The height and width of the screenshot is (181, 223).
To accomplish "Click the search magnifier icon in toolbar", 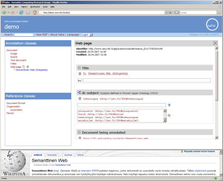I will [219, 13].
